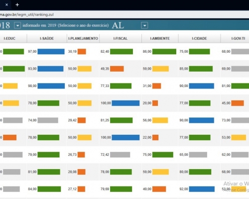Select the I-GOV-TI column header
This screenshot has height=199, width=249.
tap(238, 38)
